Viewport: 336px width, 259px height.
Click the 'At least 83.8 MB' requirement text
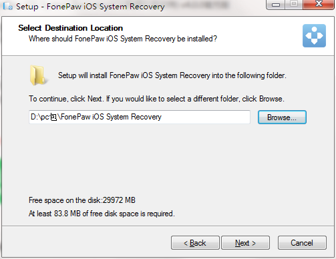click(102, 214)
